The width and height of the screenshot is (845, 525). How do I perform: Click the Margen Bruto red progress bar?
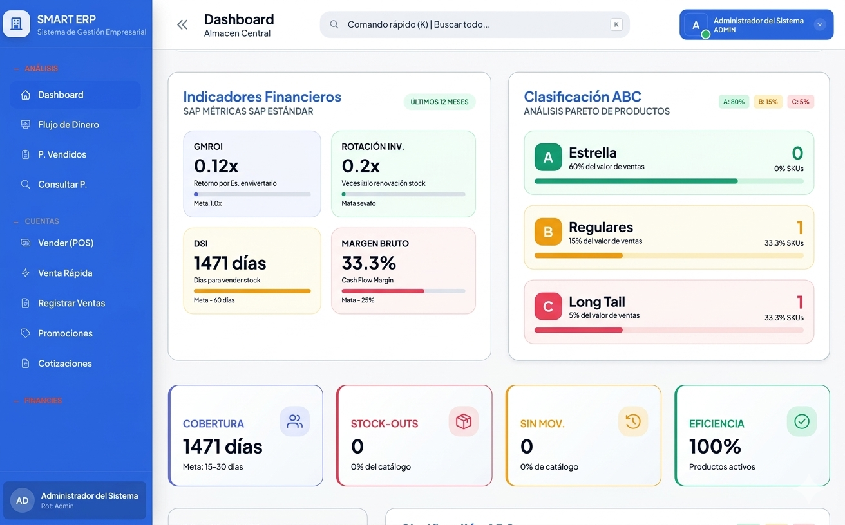[x=403, y=291]
